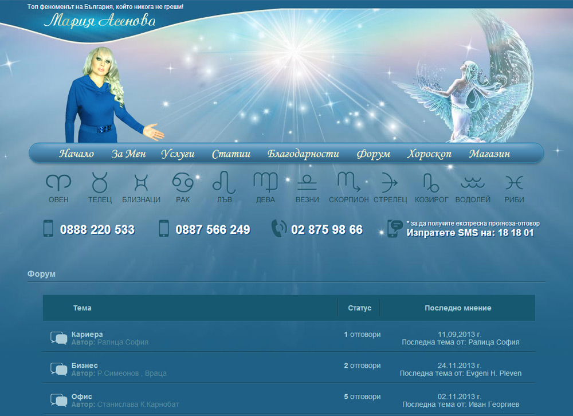573x416 pixels.
Task: Open the Кариера forum topic
Action: pyautogui.click(x=87, y=334)
